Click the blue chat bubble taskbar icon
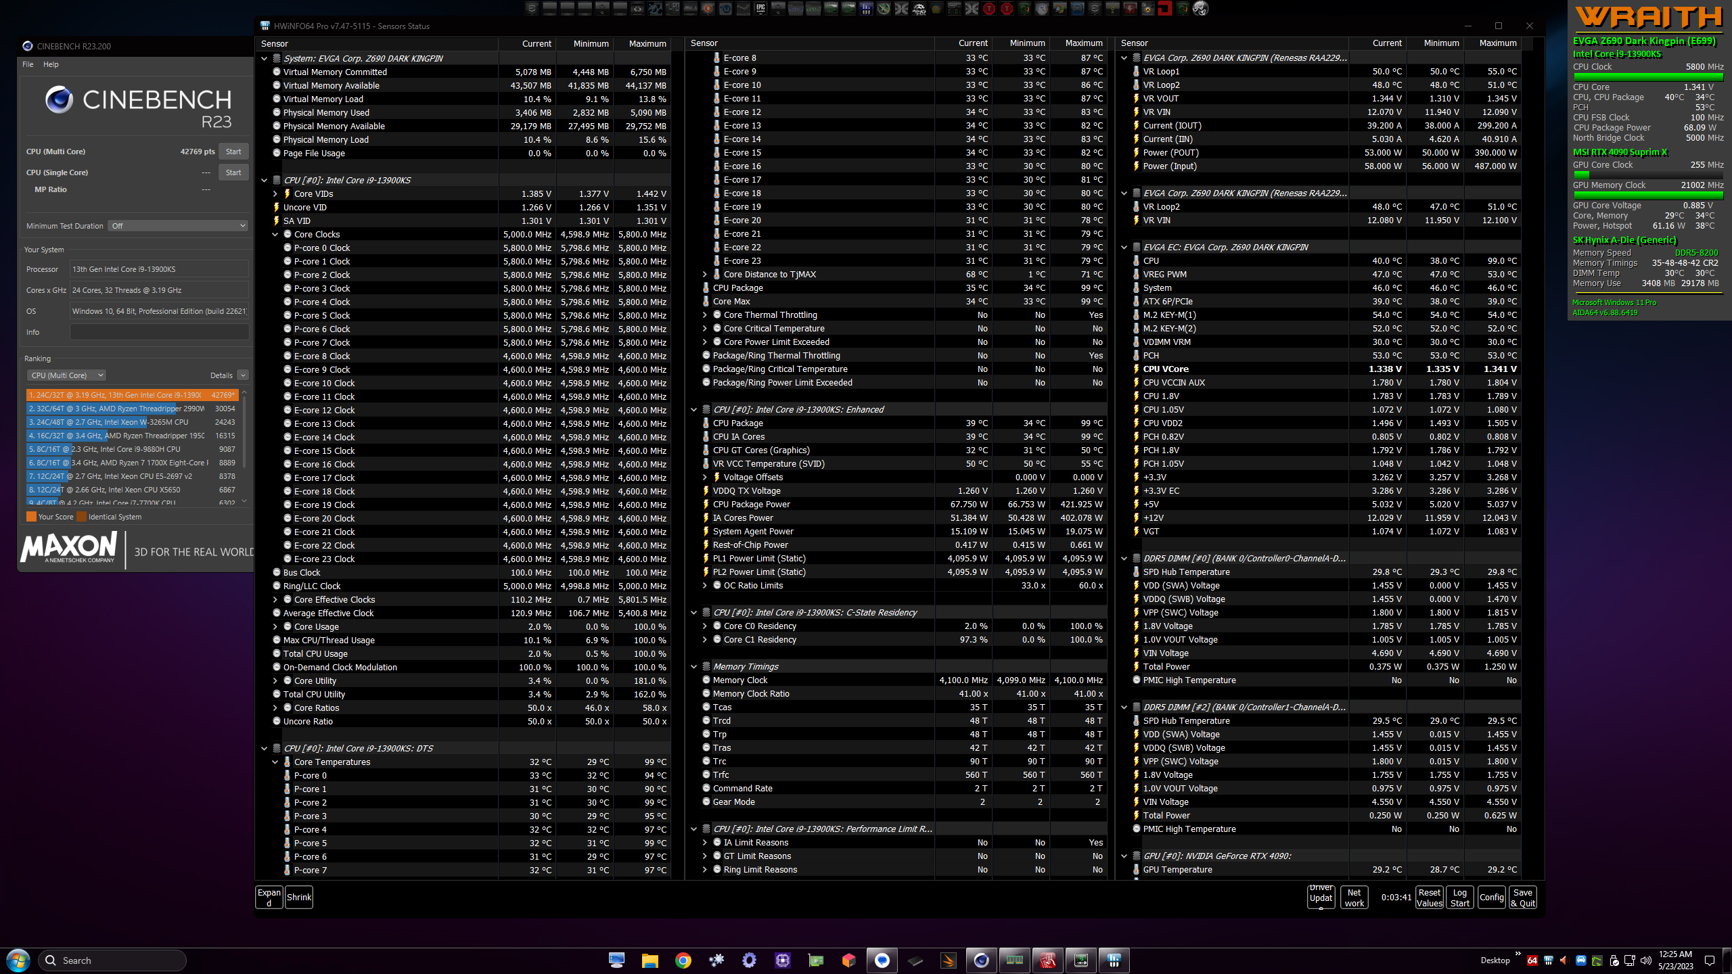This screenshot has width=1732, height=974. coord(882,960)
